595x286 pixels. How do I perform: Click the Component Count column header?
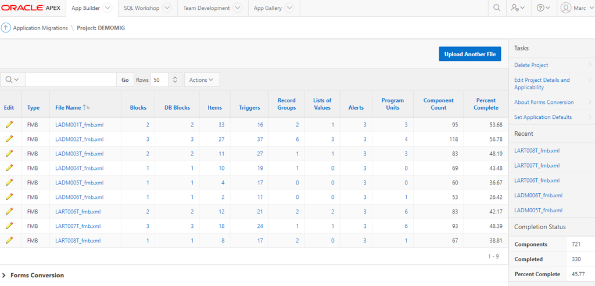438,104
